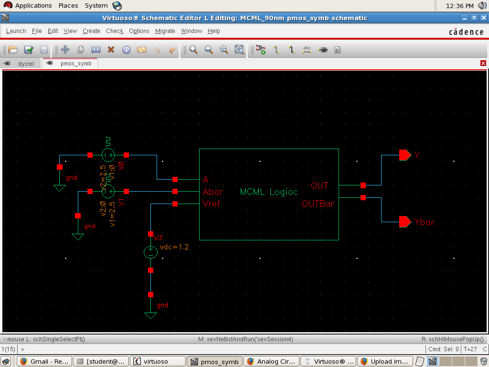Open the Create menu
The image size is (489, 367).
[91, 31]
